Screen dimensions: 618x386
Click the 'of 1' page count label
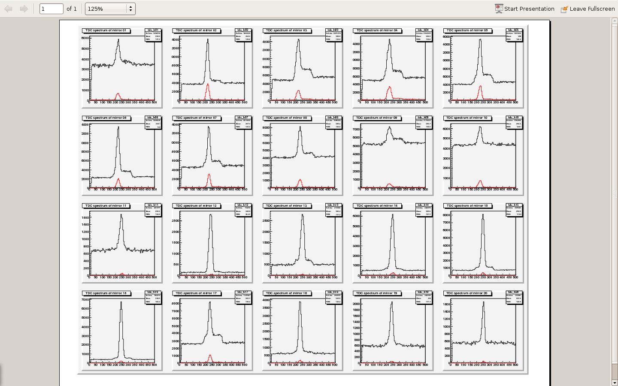pyautogui.click(x=72, y=9)
